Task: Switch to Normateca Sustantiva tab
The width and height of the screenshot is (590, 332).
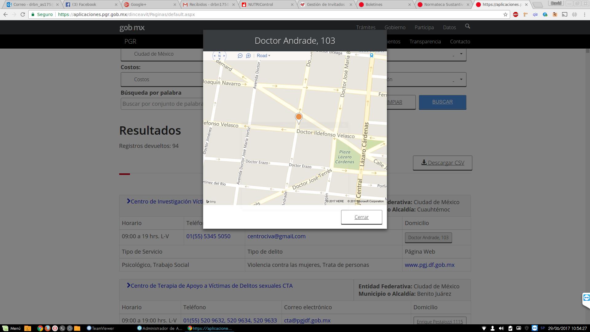Action: pos(443,5)
